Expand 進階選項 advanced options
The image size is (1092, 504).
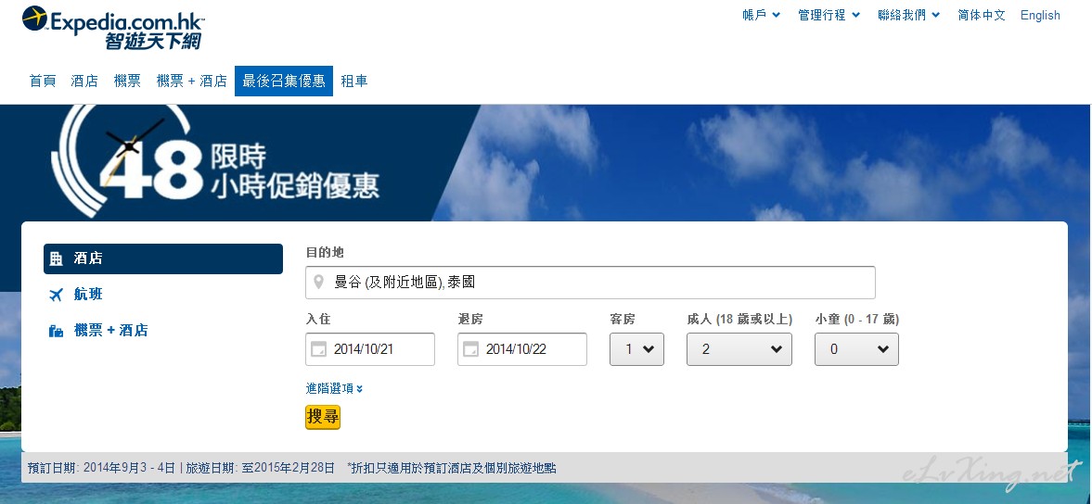click(334, 388)
